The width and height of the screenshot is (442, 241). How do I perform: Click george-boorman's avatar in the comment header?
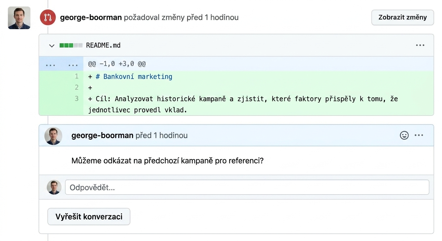coord(53,136)
